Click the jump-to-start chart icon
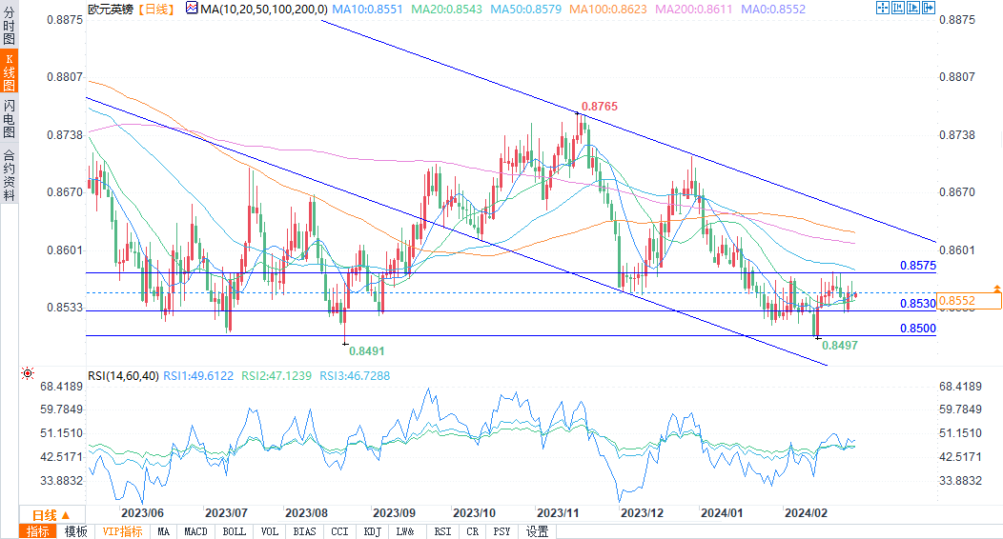Screen dimensions: 1003x539 coord(898,8)
